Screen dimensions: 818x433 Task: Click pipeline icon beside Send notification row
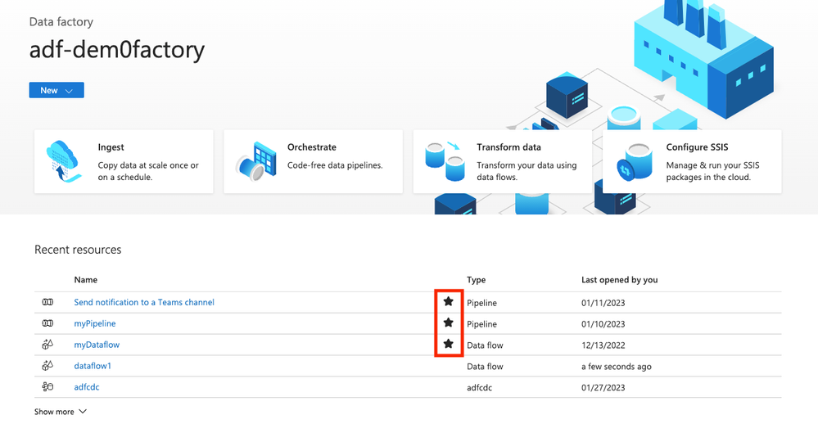tap(47, 302)
